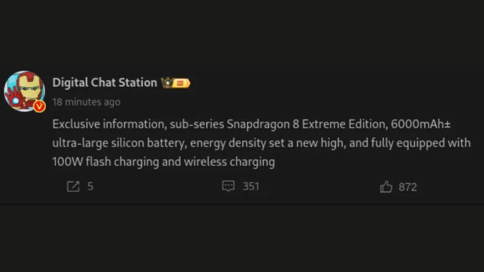
Task: Click the repost share icon
Action: pos(73,187)
